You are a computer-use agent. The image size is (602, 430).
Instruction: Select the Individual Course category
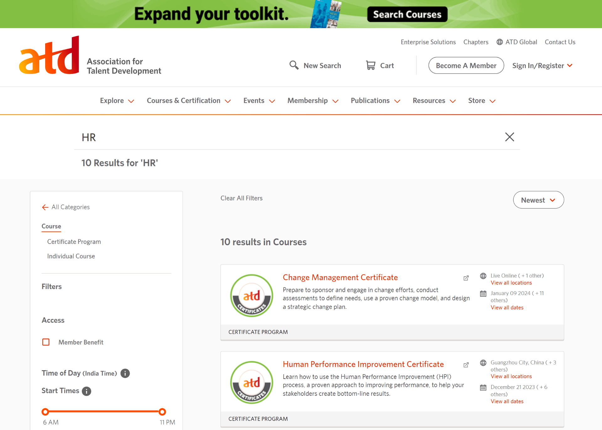tap(71, 256)
